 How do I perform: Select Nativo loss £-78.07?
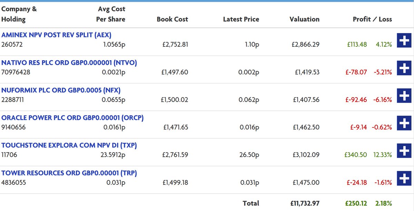[356, 72]
